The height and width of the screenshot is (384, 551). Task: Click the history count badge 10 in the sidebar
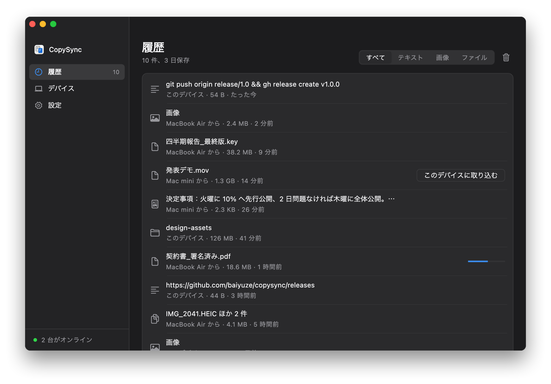(x=116, y=72)
